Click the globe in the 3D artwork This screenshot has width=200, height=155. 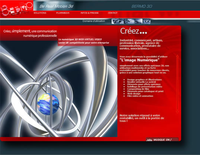(x=48, y=104)
